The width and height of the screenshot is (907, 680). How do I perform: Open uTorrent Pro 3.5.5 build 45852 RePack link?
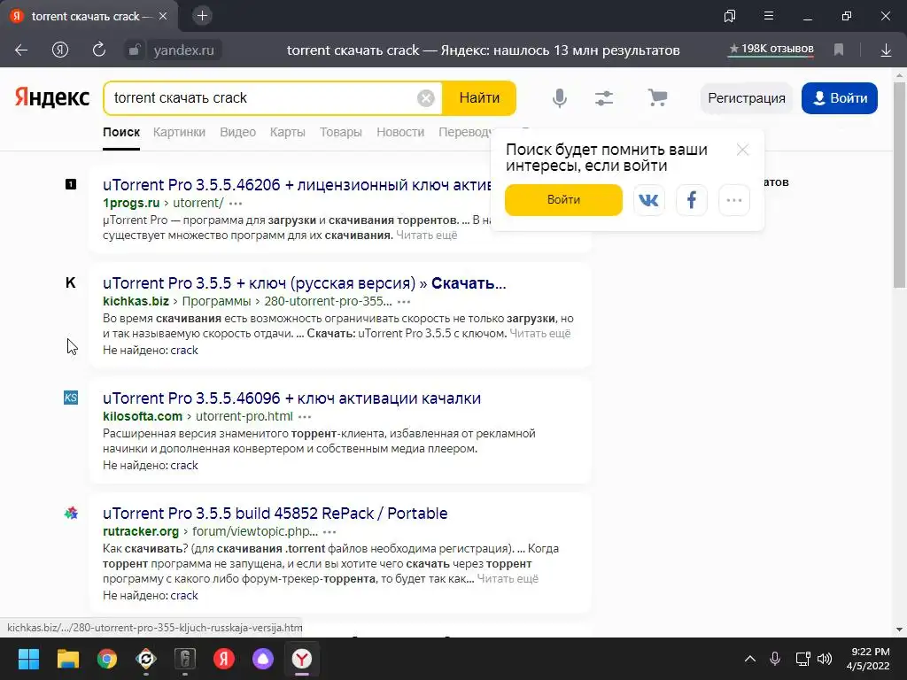click(x=275, y=514)
